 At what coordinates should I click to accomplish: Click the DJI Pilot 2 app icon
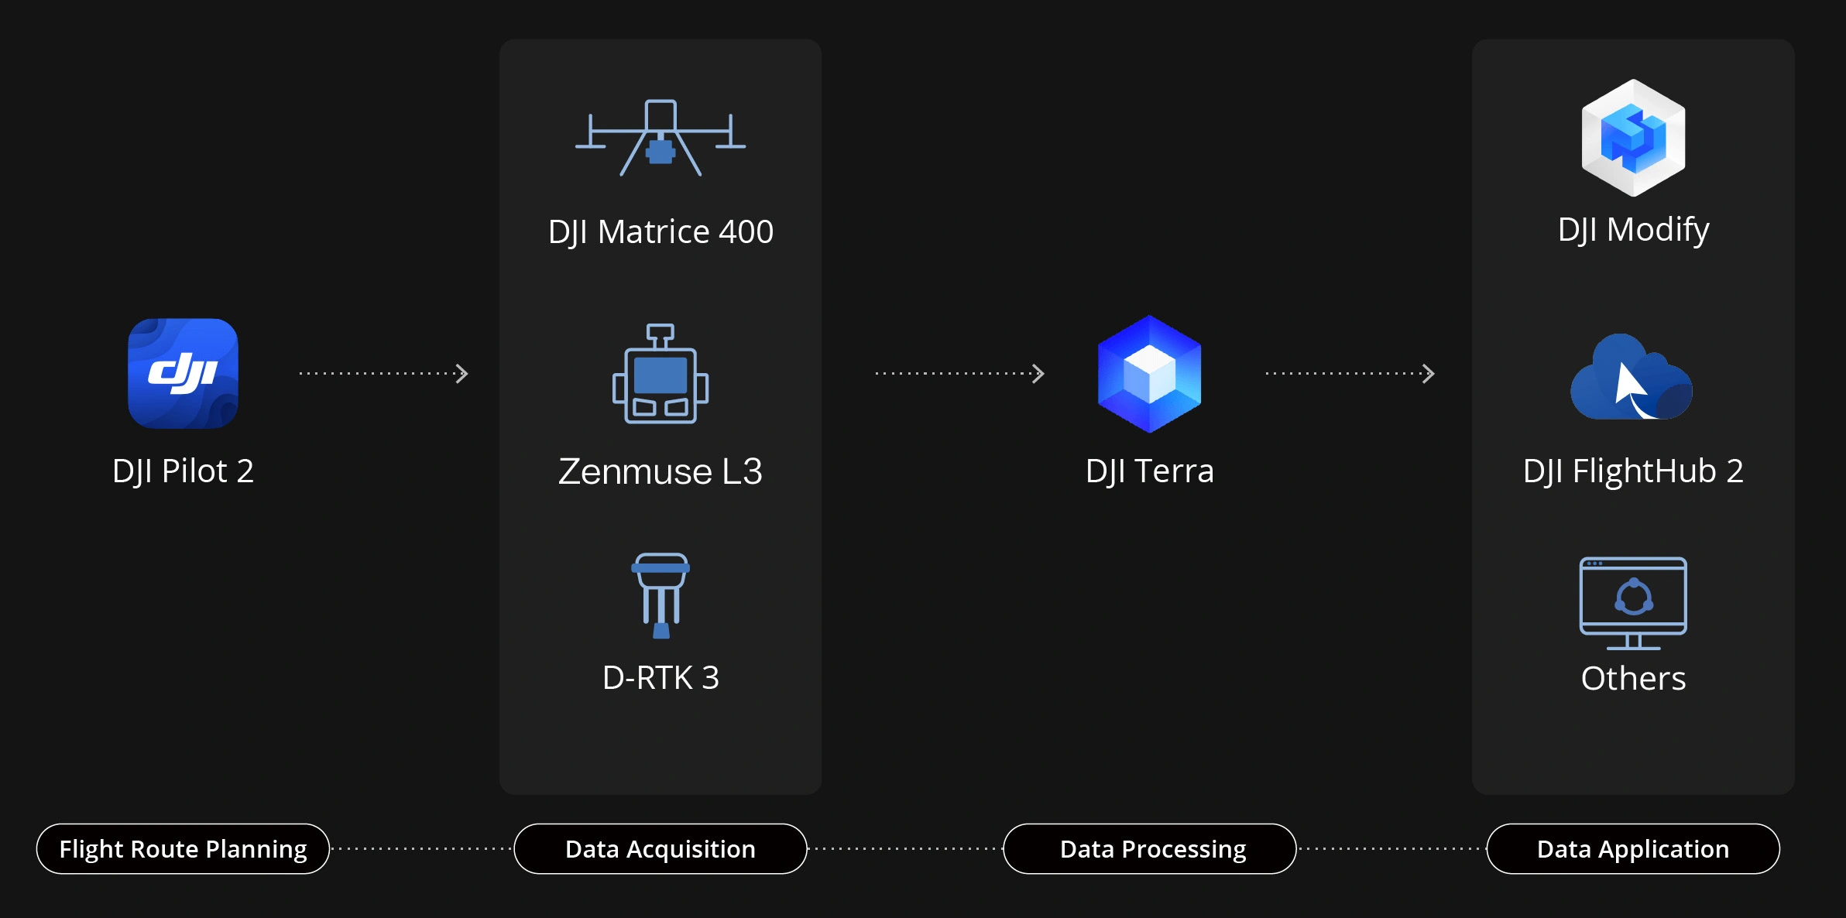pos(183,373)
